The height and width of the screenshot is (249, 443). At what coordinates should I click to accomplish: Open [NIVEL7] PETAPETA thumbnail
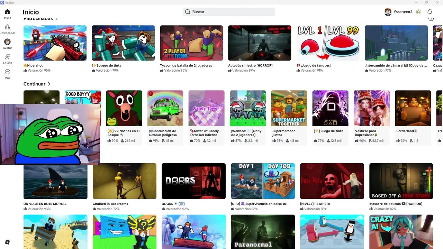(332, 181)
